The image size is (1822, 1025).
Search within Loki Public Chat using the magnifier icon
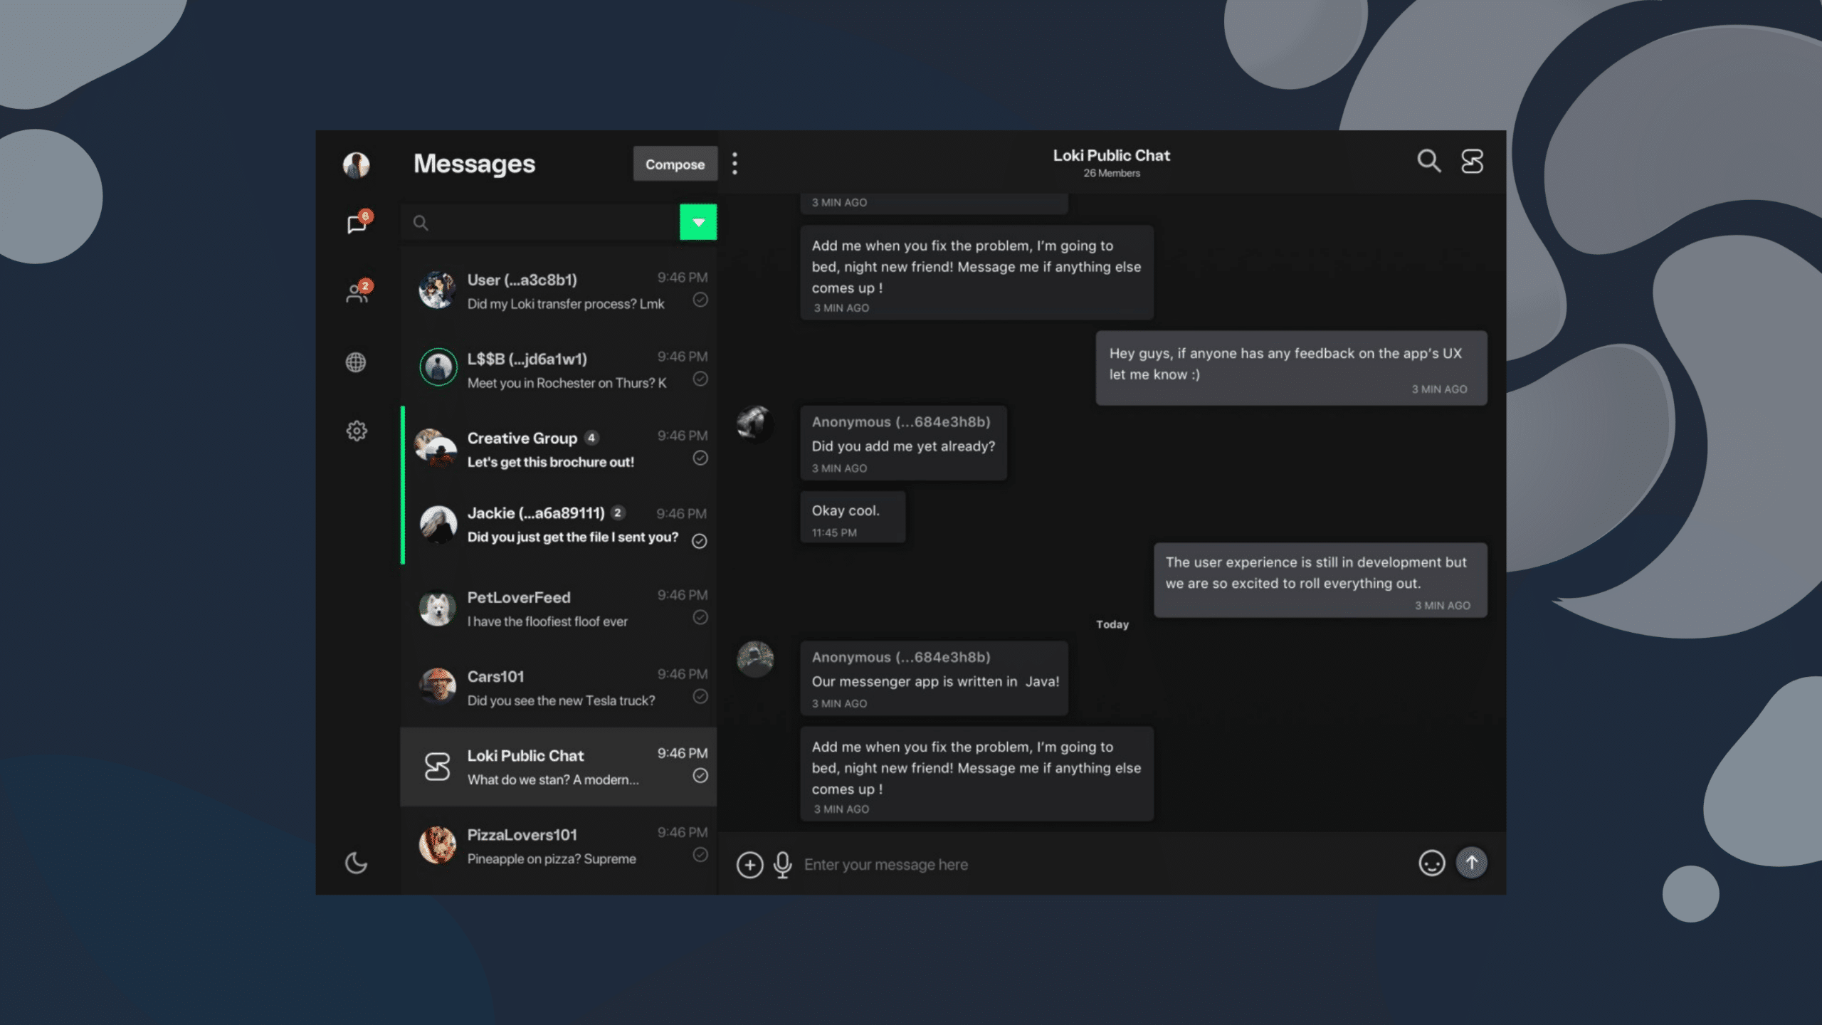[1428, 161]
